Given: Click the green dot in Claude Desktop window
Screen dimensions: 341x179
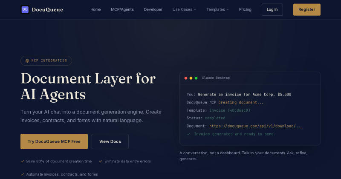Looking at the screenshot, I should [x=196, y=78].
